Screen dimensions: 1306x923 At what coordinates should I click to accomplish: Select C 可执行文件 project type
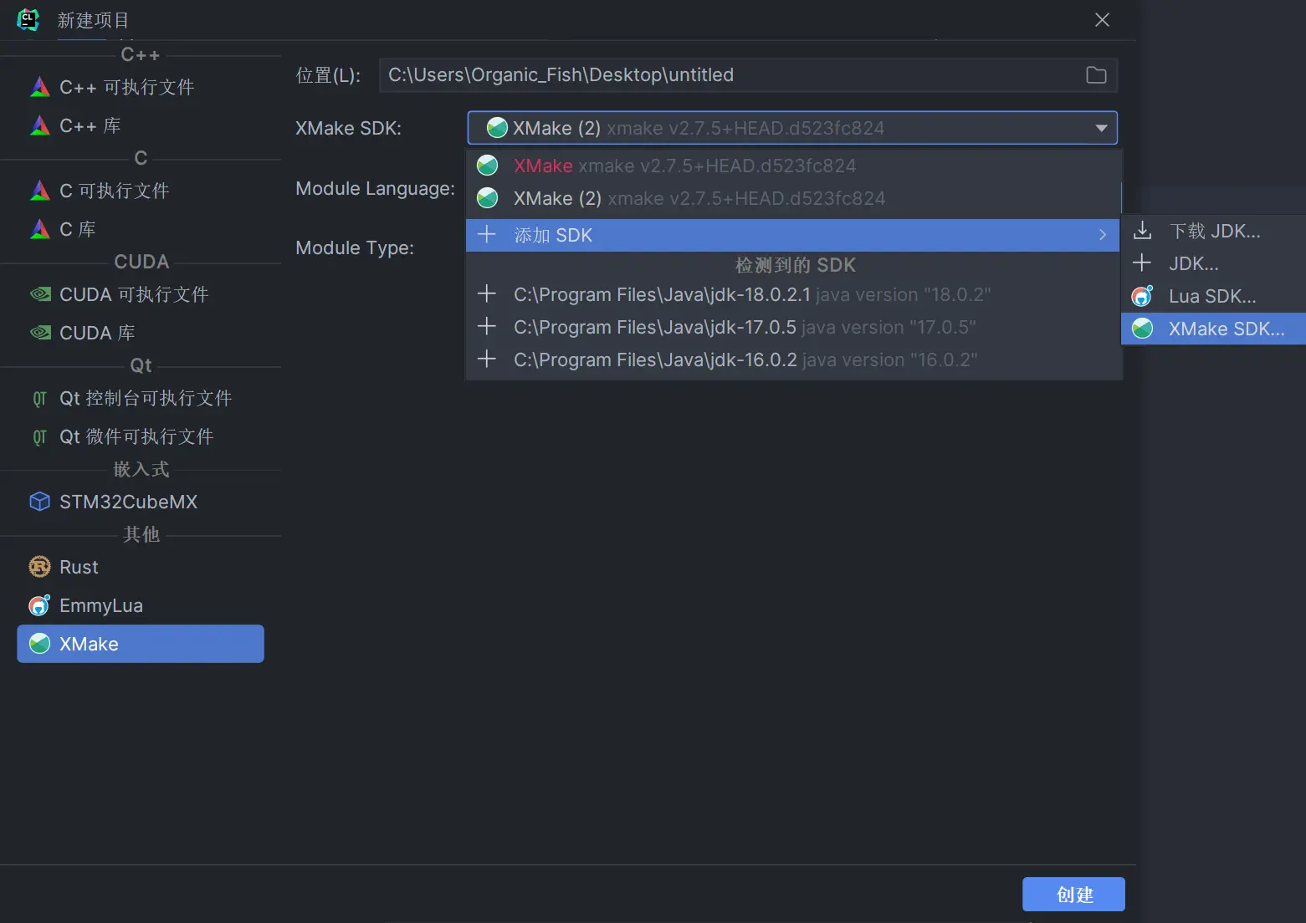click(141, 191)
